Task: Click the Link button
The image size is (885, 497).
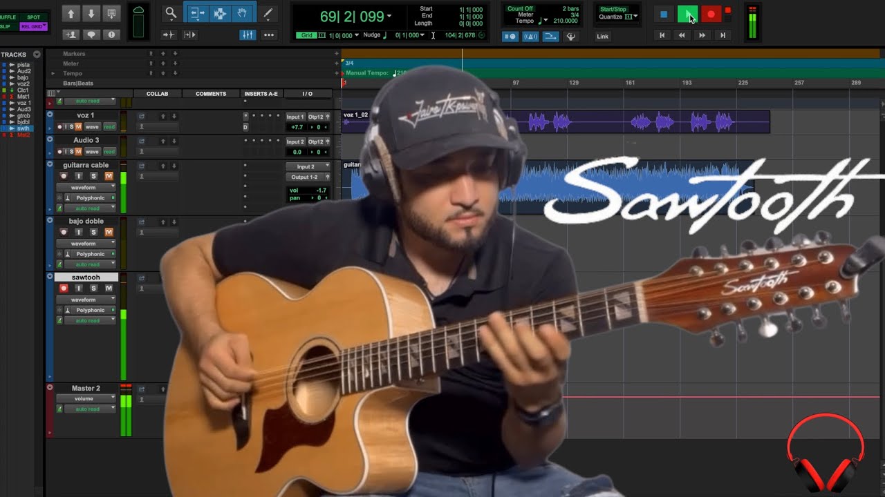Action: (603, 37)
